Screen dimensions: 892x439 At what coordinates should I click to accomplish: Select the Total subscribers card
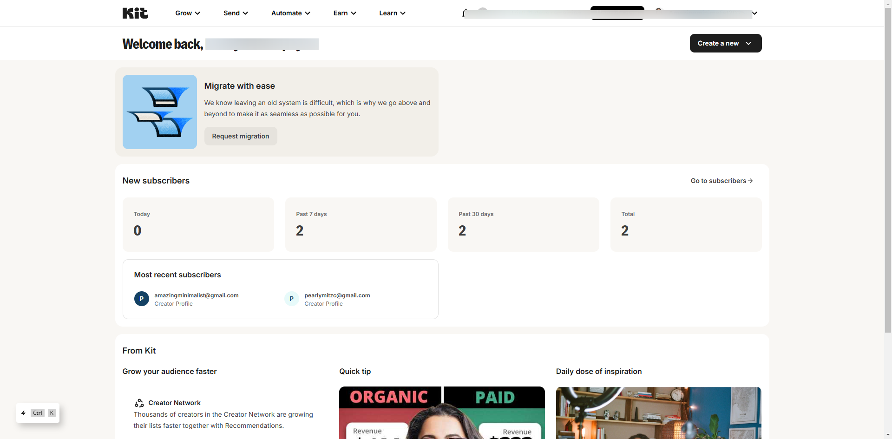click(686, 225)
